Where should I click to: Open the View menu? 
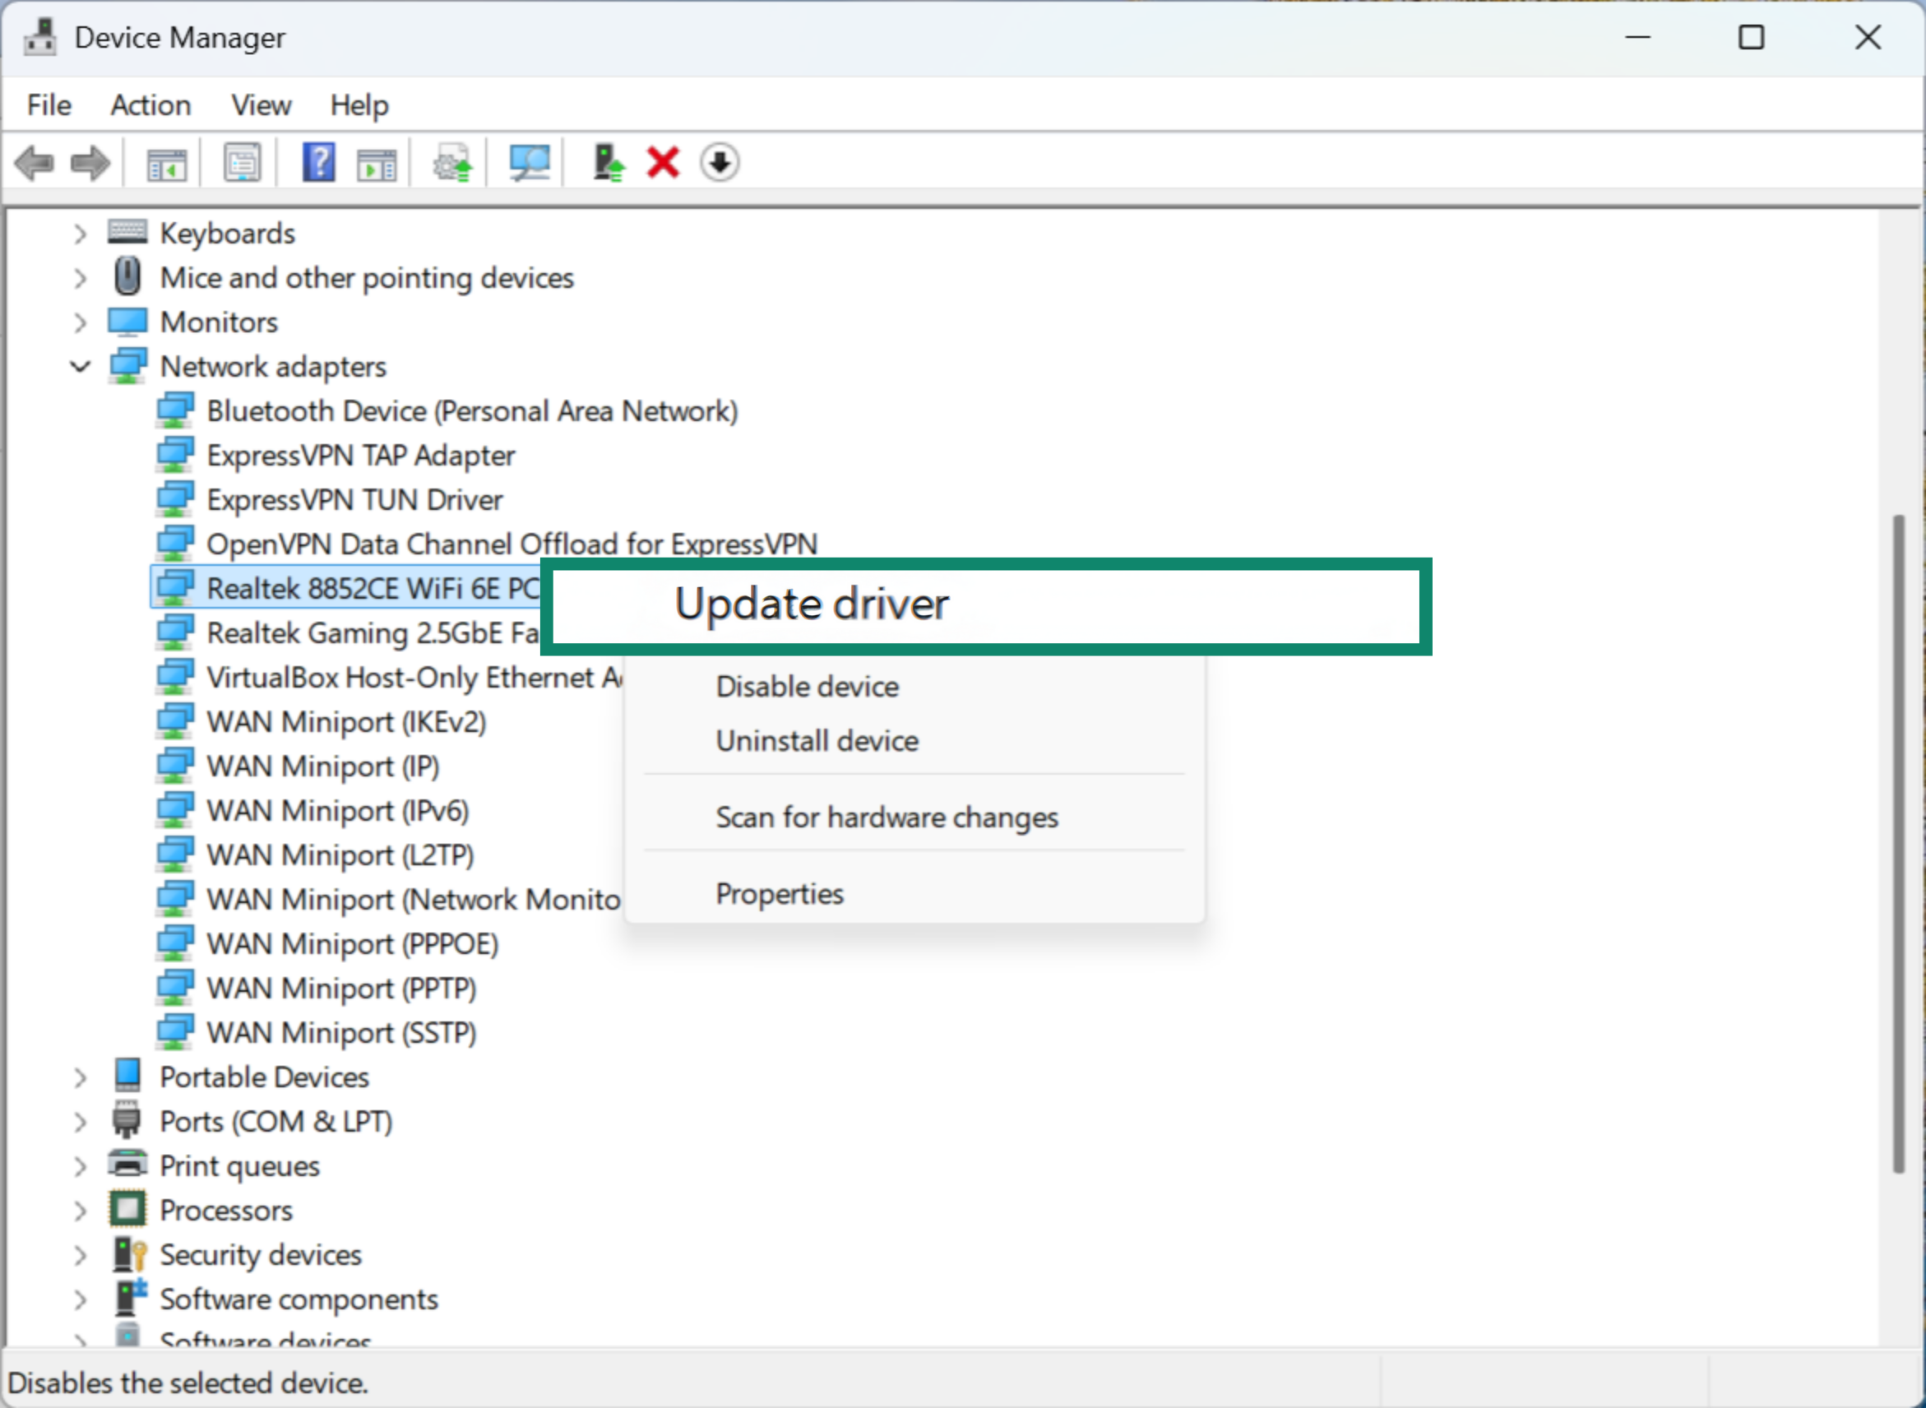[x=261, y=104]
